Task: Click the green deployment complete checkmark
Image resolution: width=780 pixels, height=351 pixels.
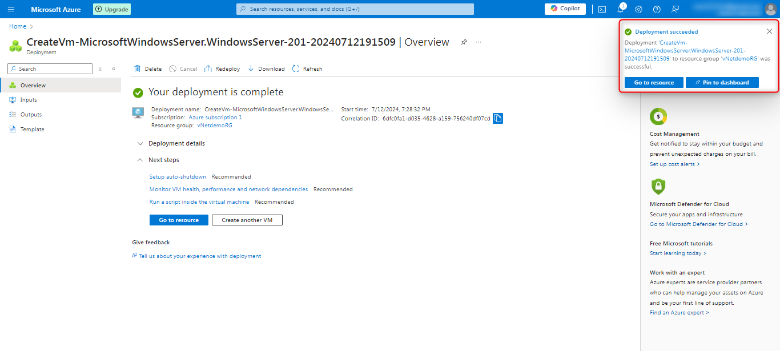Action: [138, 92]
